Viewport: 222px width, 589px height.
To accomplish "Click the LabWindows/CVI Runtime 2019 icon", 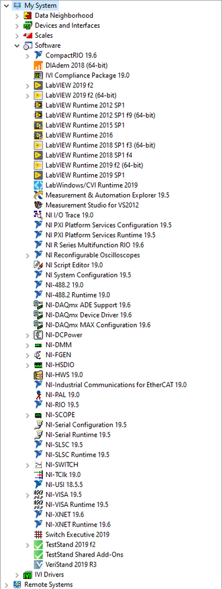I will pyautogui.click(x=38, y=185).
